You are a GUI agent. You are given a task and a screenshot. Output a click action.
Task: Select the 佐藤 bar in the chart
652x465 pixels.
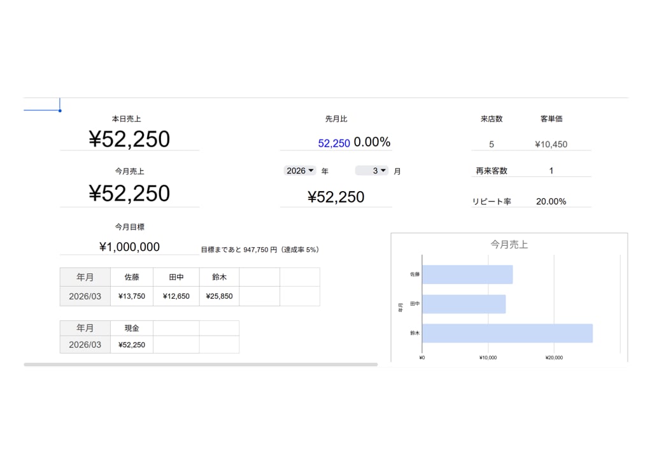point(467,275)
